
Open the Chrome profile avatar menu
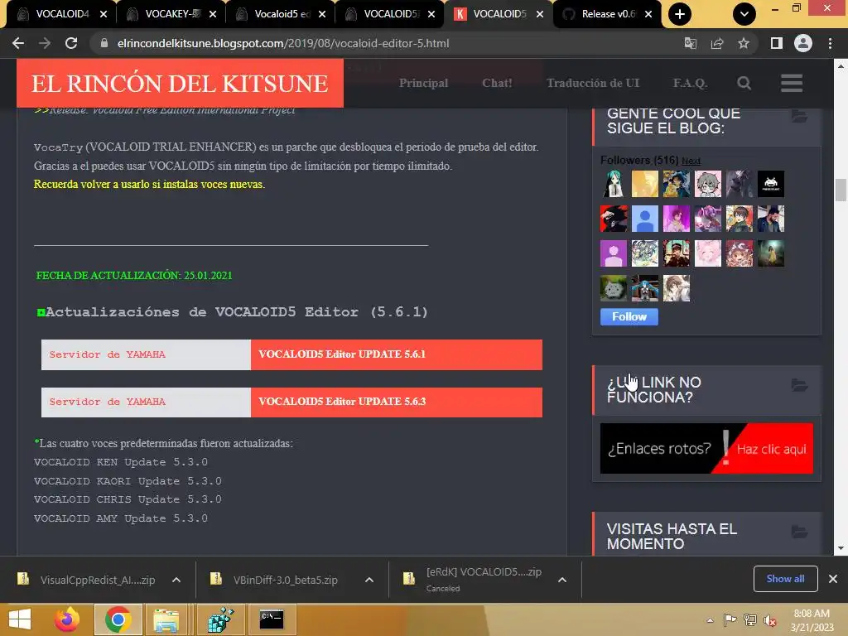click(x=803, y=43)
